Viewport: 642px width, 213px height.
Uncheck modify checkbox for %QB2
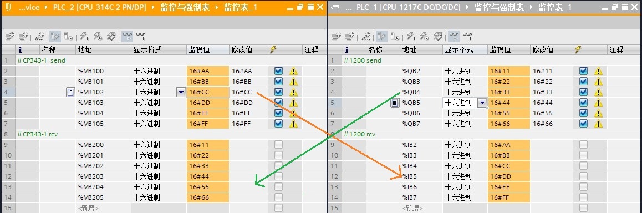[583, 71]
